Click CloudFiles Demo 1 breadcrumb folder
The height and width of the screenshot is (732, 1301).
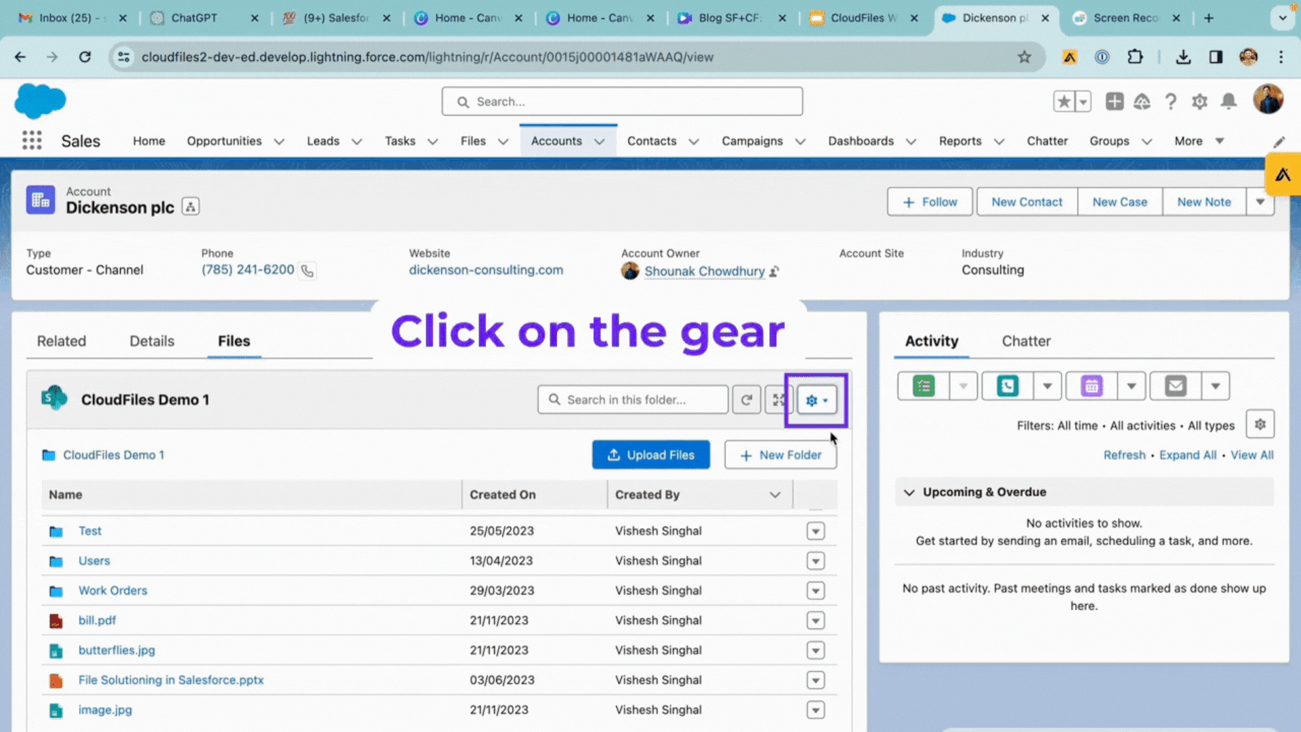tap(113, 455)
